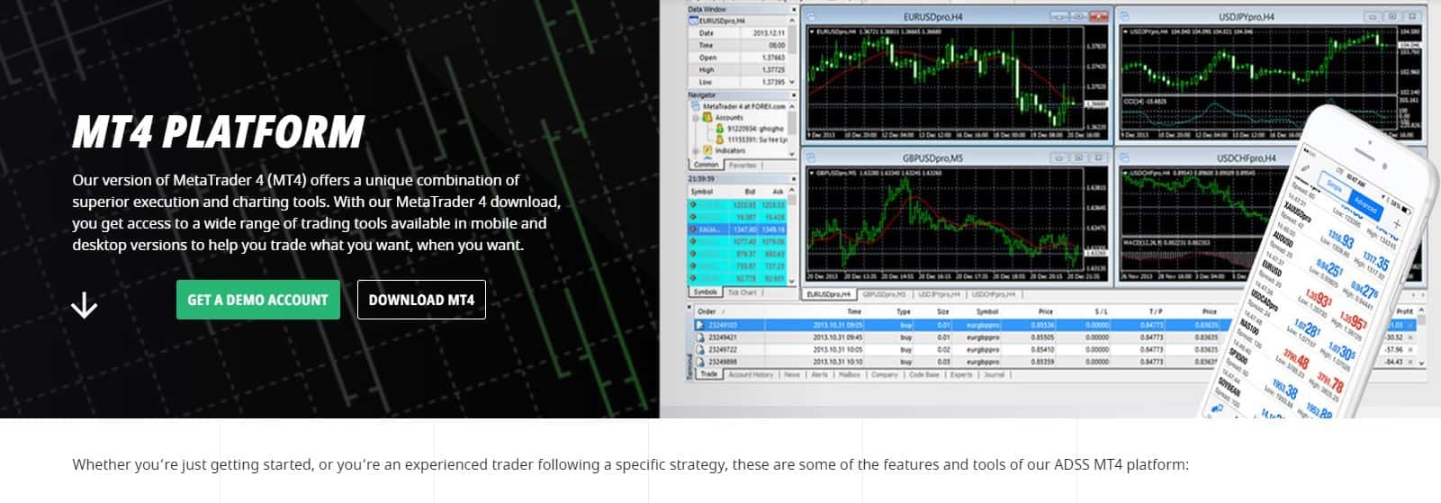This screenshot has height=503, width=1441.
Task: Click the USDJPYpro,H4 chart window icon
Action: [1124, 16]
